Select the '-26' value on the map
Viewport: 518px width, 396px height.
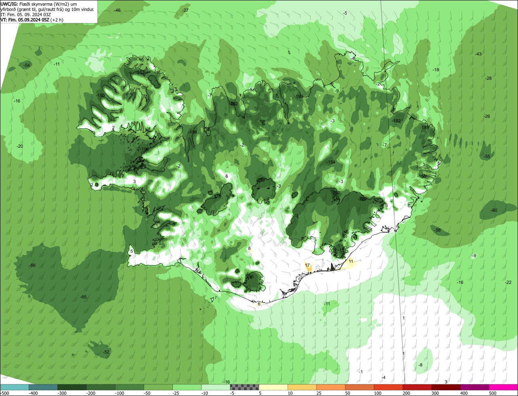point(487,116)
